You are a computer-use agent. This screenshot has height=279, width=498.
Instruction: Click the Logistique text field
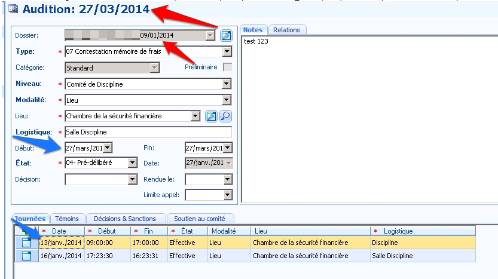(x=148, y=132)
